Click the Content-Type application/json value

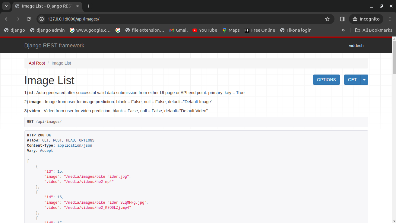coord(74,145)
